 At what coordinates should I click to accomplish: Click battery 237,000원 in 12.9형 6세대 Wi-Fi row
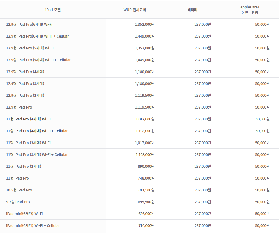click(203, 24)
